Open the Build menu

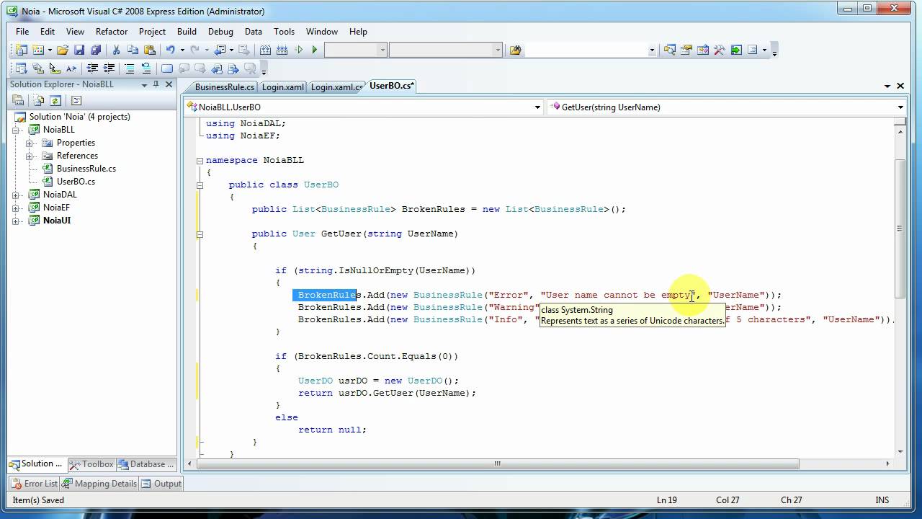(x=187, y=32)
